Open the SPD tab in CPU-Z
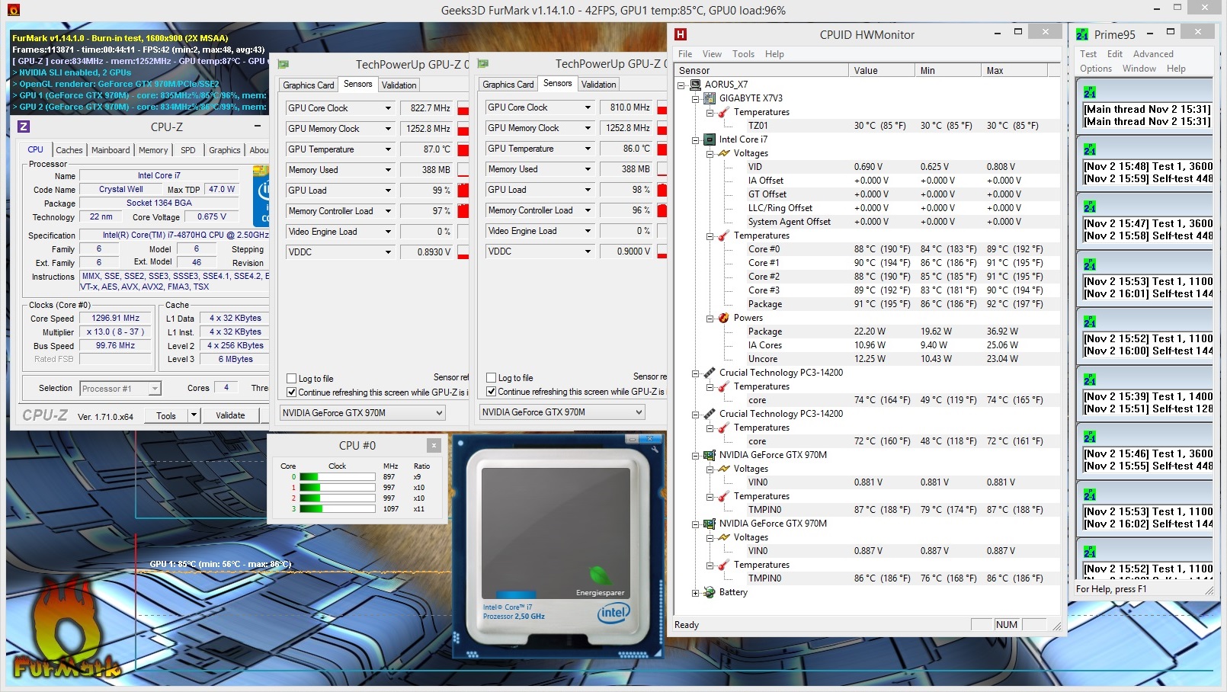This screenshot has height=692, width=1227. click(x=188, y=150)
